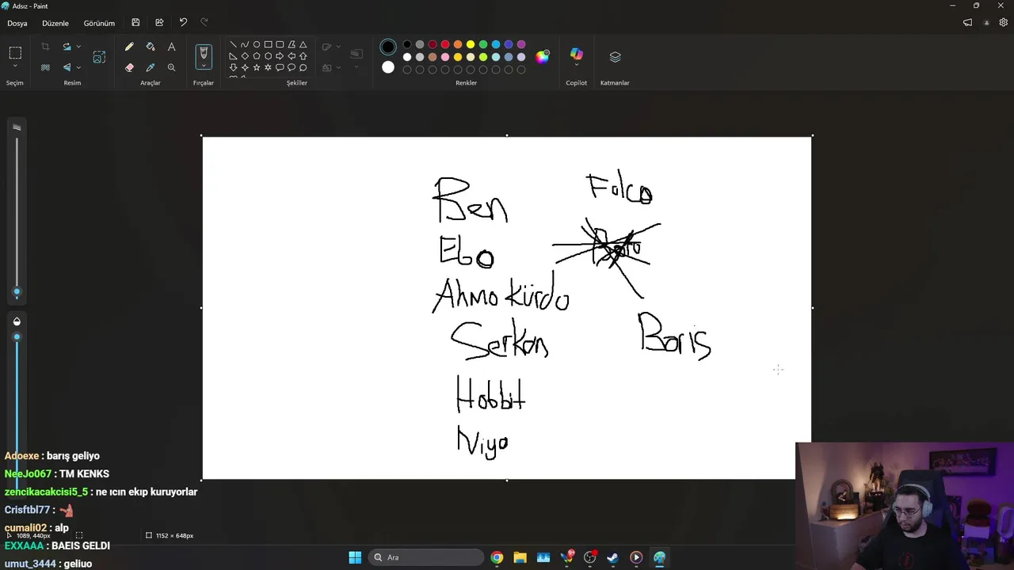Expand the shape fill dropdown
This screenshot has height=570, width=1014.
(338, 67)
